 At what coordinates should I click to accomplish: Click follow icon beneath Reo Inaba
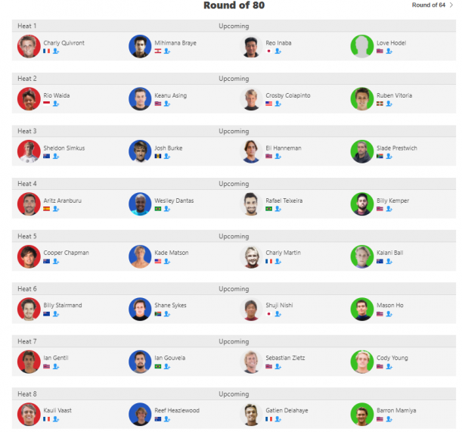pos(278,51)
